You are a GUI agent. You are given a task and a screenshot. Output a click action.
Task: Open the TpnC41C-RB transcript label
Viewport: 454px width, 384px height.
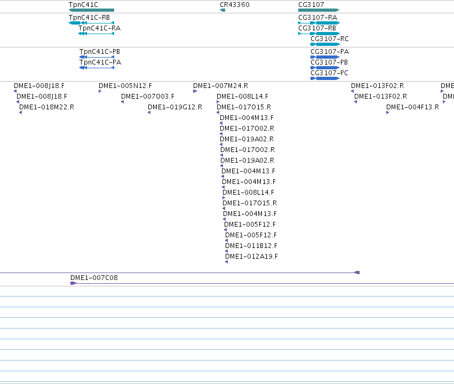pyautogui.click(x=89, y=18)
